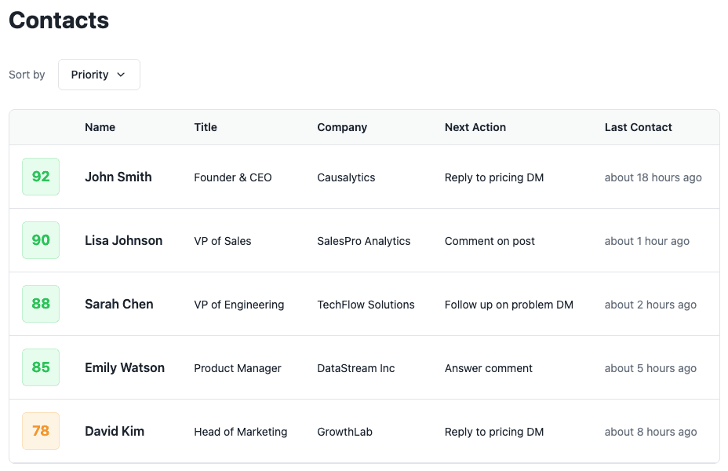The width and height of the screenshot is (728, 471).
Task: Click the Last Contact column header
Action: tap(639, 127)
